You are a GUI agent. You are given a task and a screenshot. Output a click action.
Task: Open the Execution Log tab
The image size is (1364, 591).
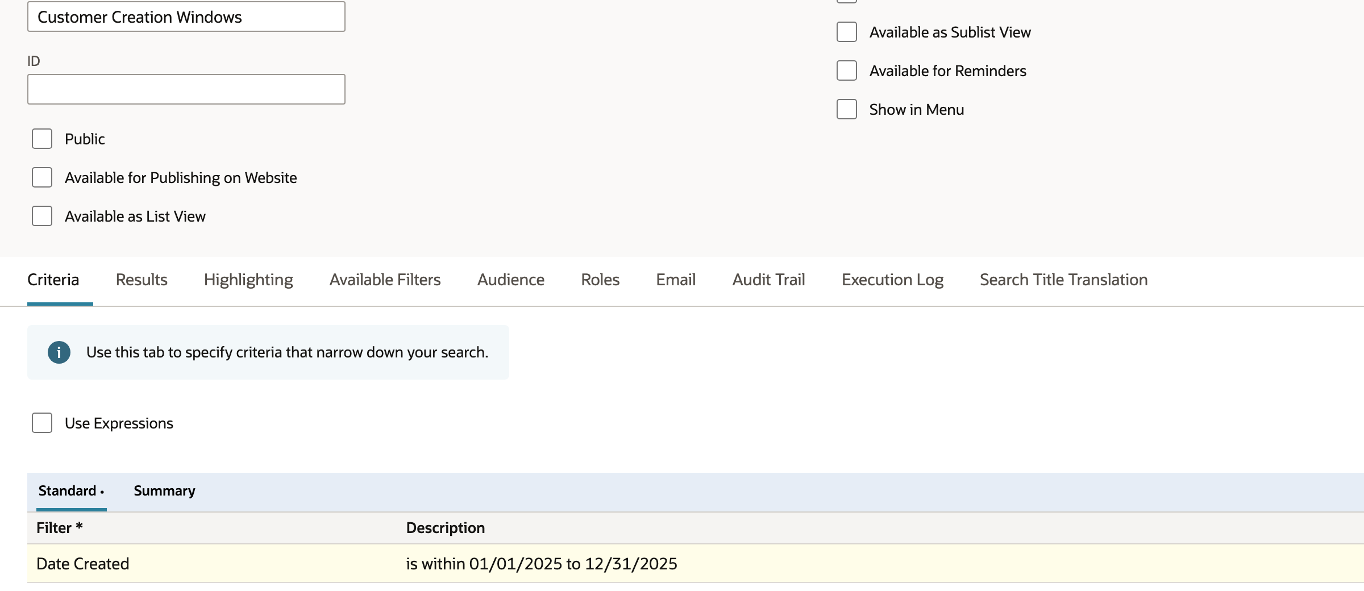pyautogui.click(x=892, y=280)
